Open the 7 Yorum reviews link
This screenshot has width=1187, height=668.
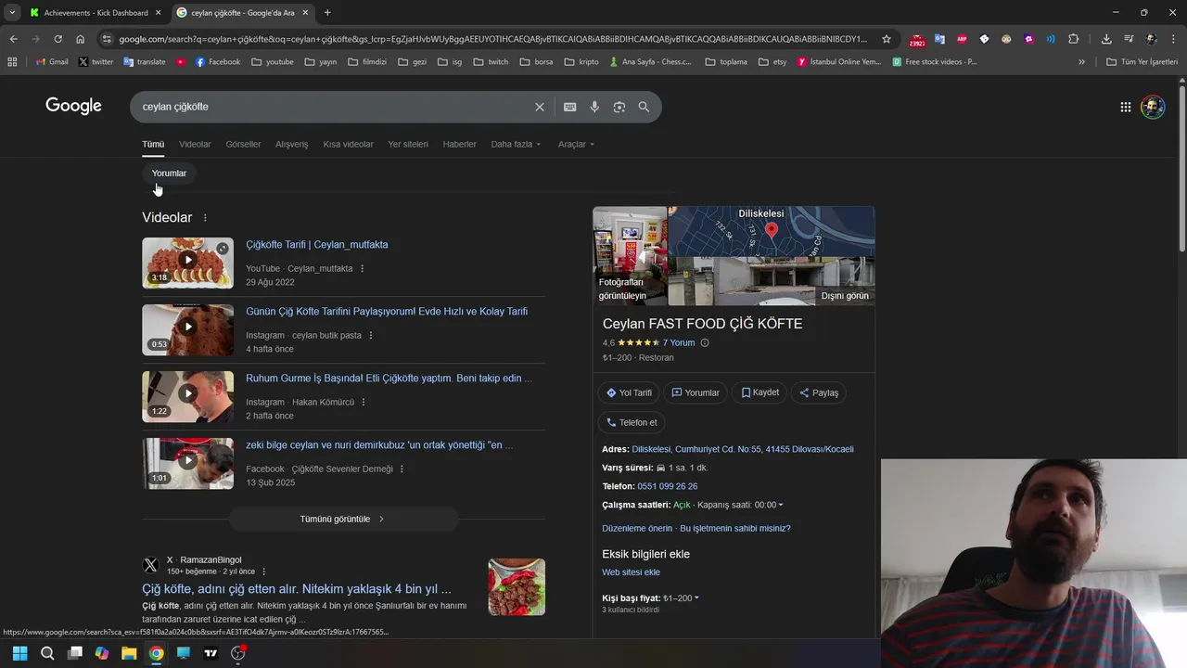click(679, 343)
